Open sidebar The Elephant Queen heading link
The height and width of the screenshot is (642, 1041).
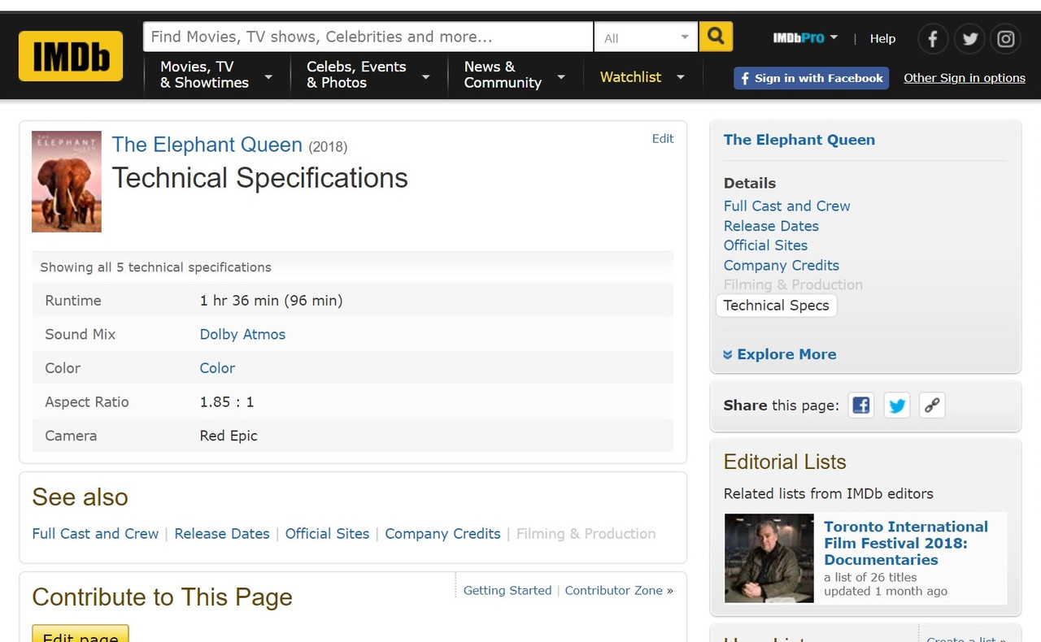pos(799,140)
